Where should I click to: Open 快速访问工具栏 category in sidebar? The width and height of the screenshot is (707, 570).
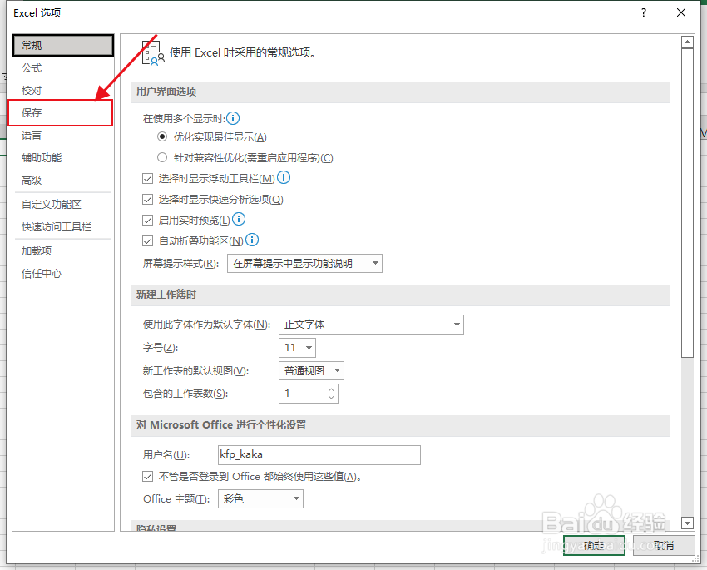[x=63, y=227]
